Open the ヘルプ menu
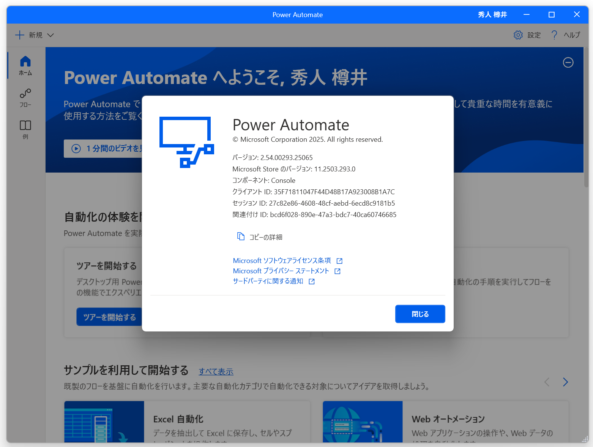 (x=565, y=35)
